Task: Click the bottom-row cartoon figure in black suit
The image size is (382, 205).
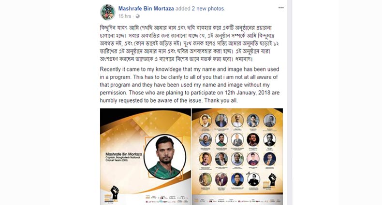Action: coord(253,179)
